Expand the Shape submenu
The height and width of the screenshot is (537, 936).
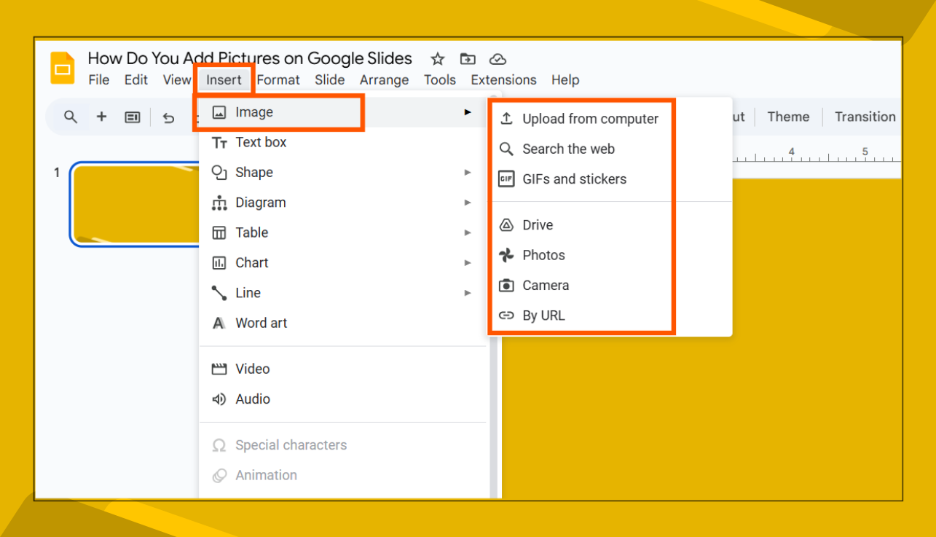(x=468, y=172)
